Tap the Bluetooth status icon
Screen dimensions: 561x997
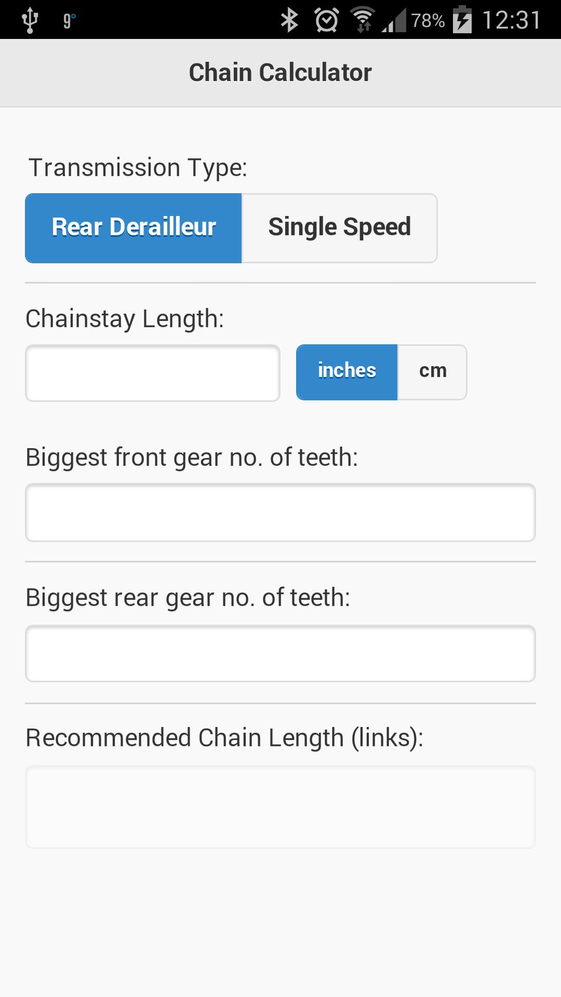(x=289, y=20)
